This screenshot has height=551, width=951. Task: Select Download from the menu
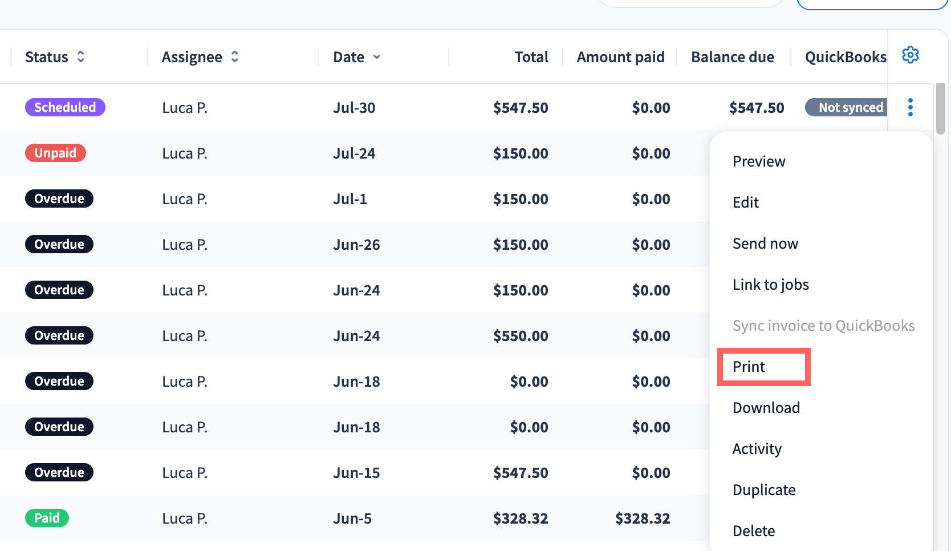(766, 408)
